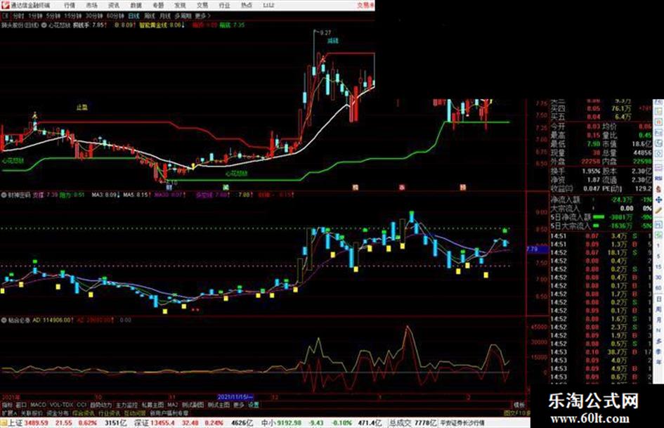664x428 pixels.
Task: Open the 资金分布 tab
Action: click(x=58, y=413)
